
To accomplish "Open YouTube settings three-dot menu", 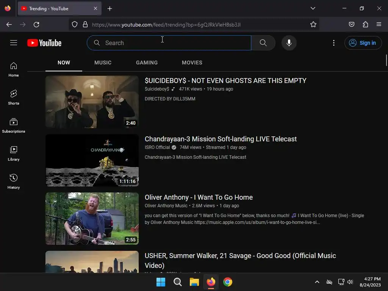I will [333, 43].
